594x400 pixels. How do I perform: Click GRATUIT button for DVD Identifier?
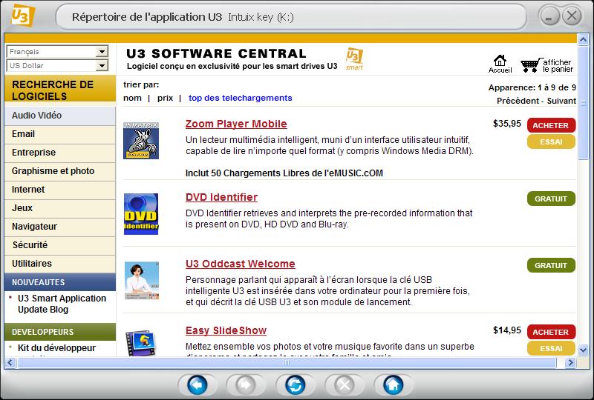[x=551, y=199]
